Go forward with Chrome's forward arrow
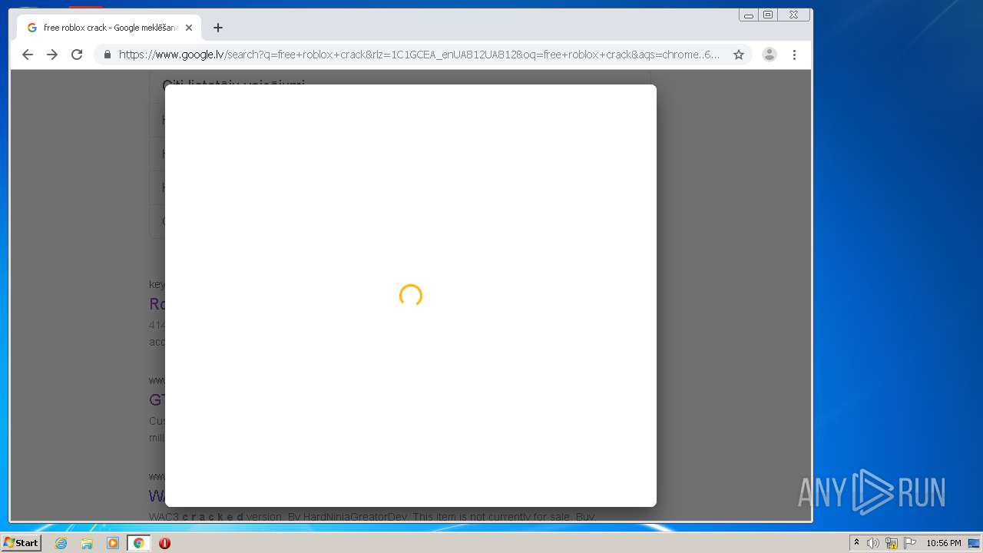The height and width of the screenshot is (553, 983). 52,55
